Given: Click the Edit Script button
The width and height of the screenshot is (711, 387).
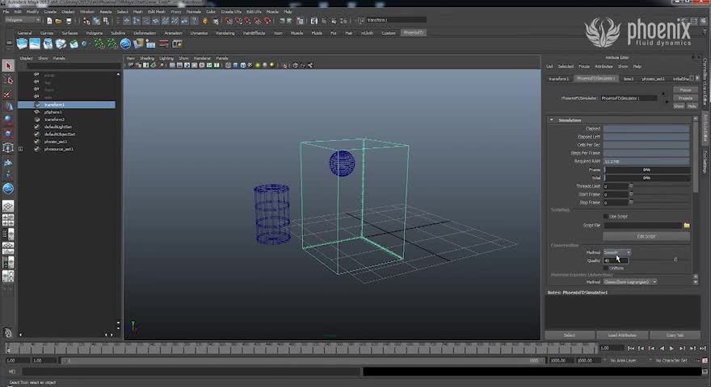Looking at the screenshot, I should [646, 236].
